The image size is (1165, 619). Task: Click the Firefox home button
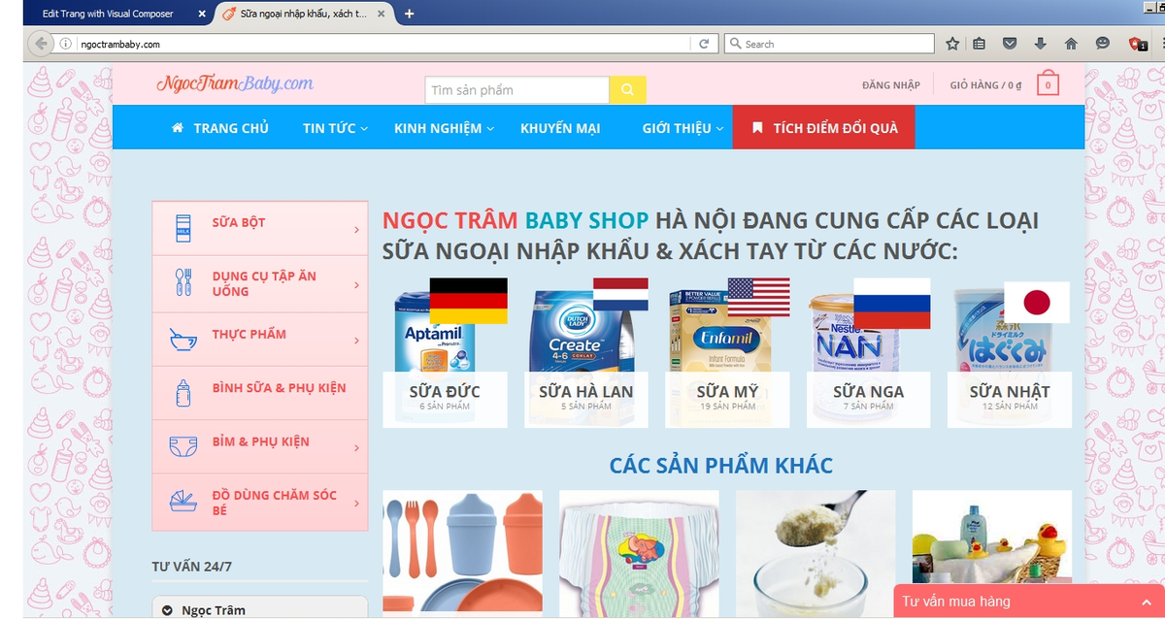point(1071,44)
